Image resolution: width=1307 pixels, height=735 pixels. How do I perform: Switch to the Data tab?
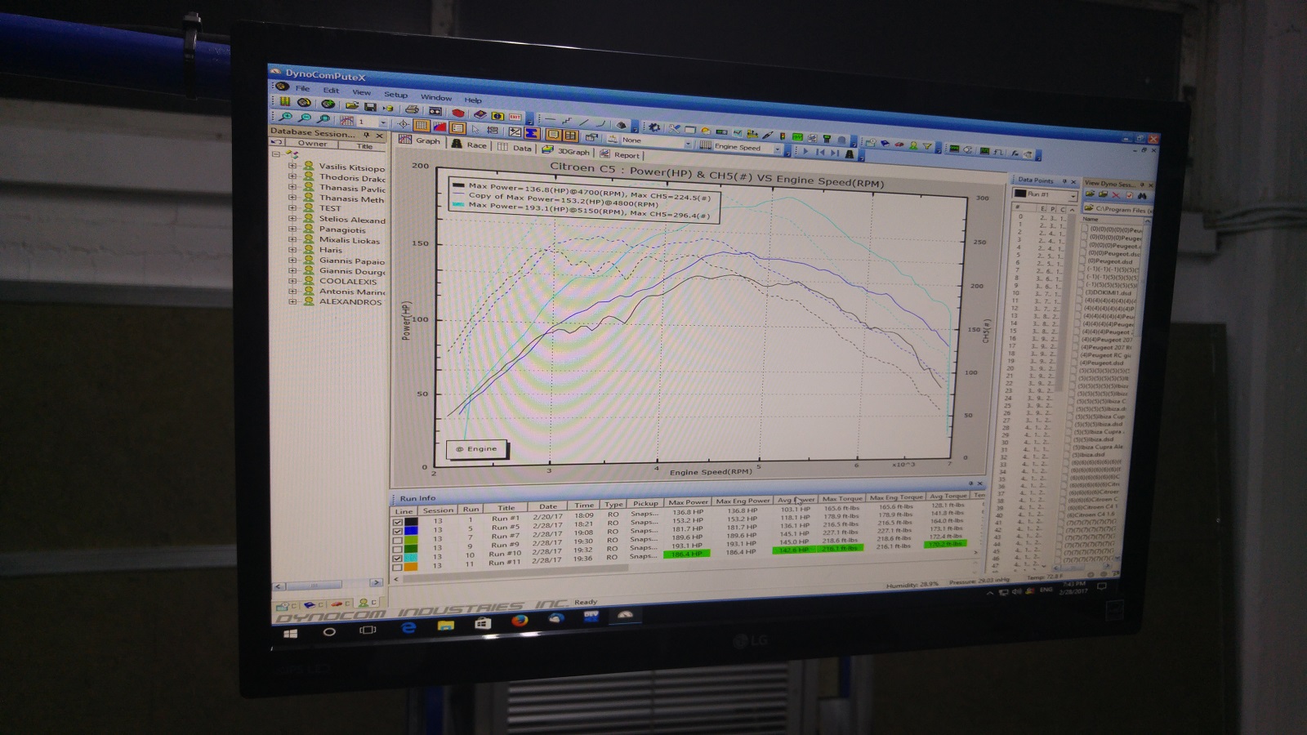tap(515, 148)
